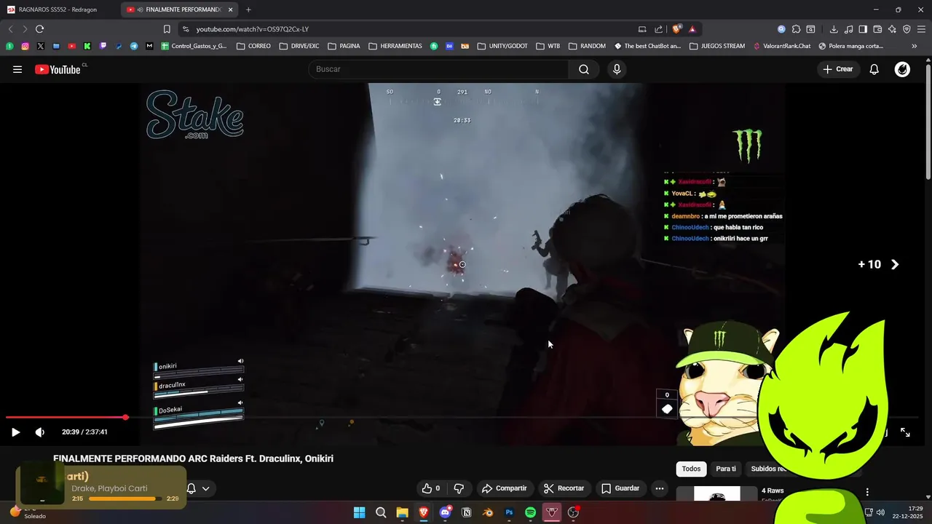This screenshot has height=524, width=932.
Task: Click the Crear button
Action: coord(838,69)
